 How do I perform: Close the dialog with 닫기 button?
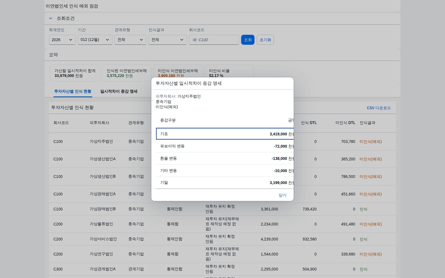tap(282, 195)
